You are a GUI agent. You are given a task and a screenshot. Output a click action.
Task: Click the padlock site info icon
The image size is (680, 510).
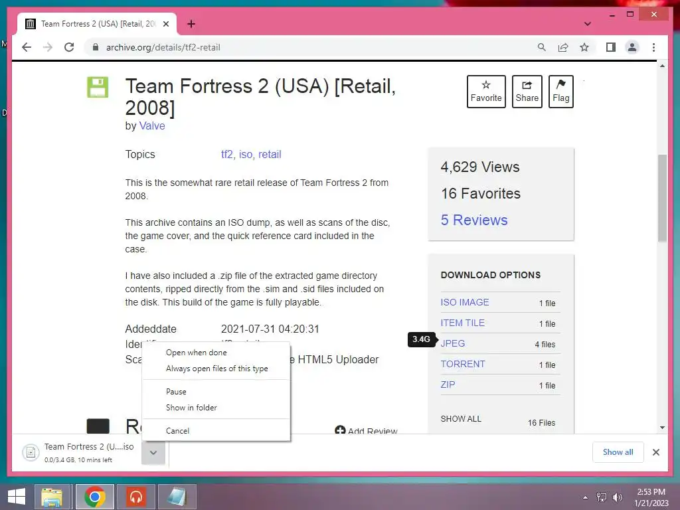click(x=96, y=47)
